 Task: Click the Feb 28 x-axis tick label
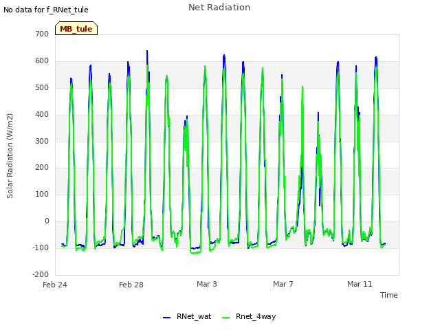pos(131,285)
